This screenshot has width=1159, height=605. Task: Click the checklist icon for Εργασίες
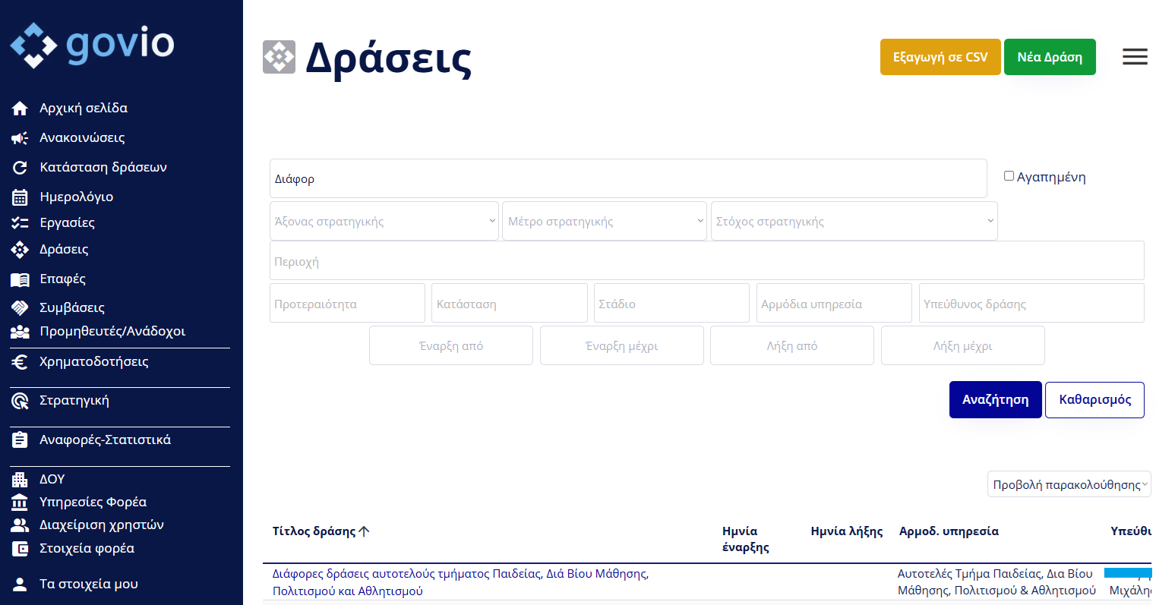tap(20, 223)
